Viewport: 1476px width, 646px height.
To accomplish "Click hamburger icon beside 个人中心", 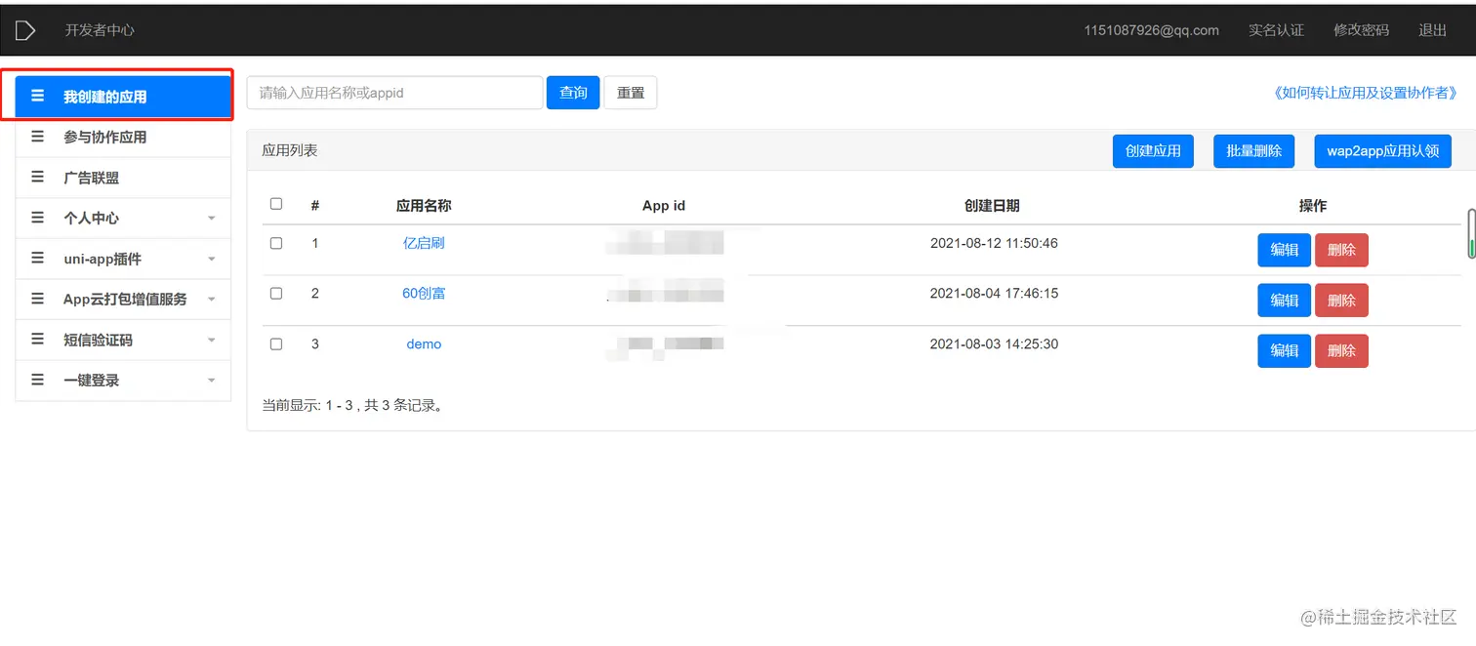I will (x=38, y=218).
